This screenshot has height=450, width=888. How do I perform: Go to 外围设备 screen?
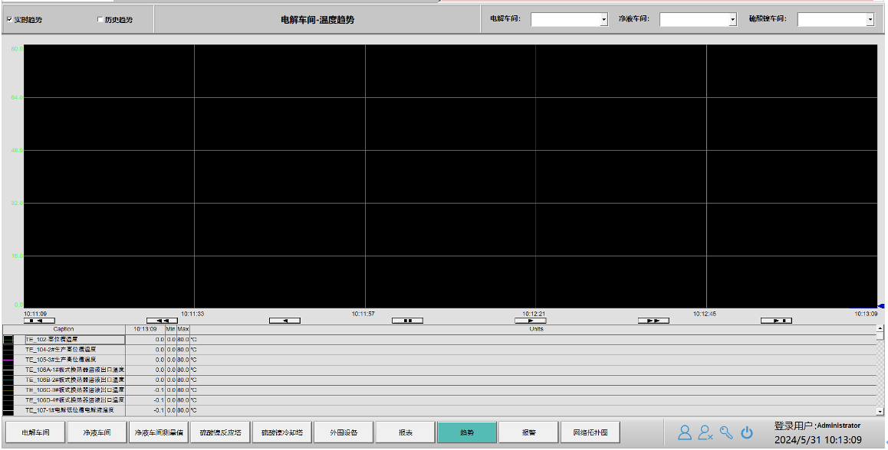tap(344, 432)
